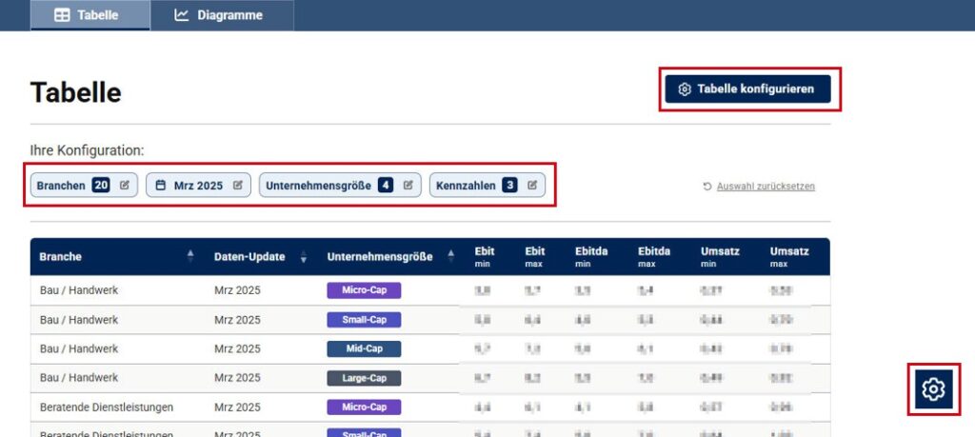975x437 pixels.
Task: Click the Ebit max column header
Action: pos(535,257)
